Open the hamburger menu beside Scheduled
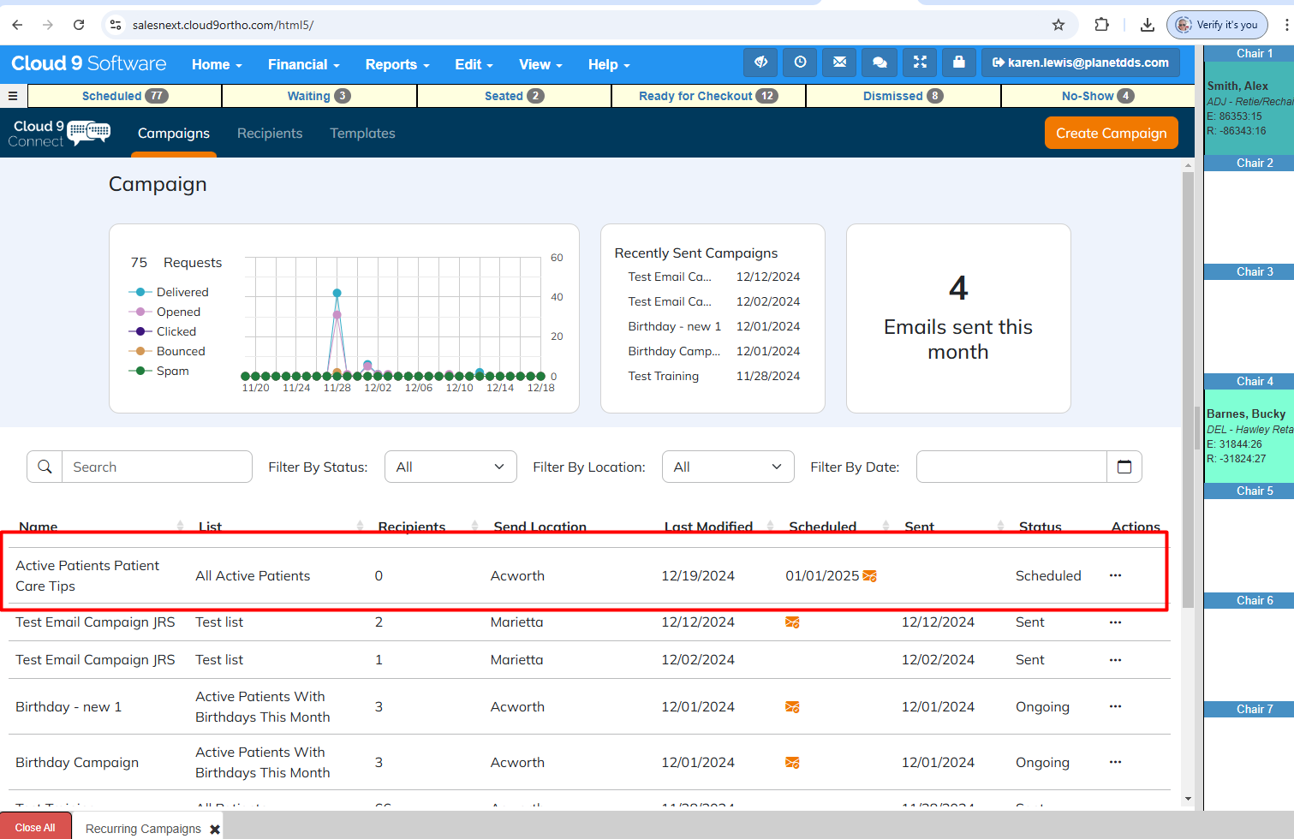Screen dimensions: 1294x839 coord(13,96)
